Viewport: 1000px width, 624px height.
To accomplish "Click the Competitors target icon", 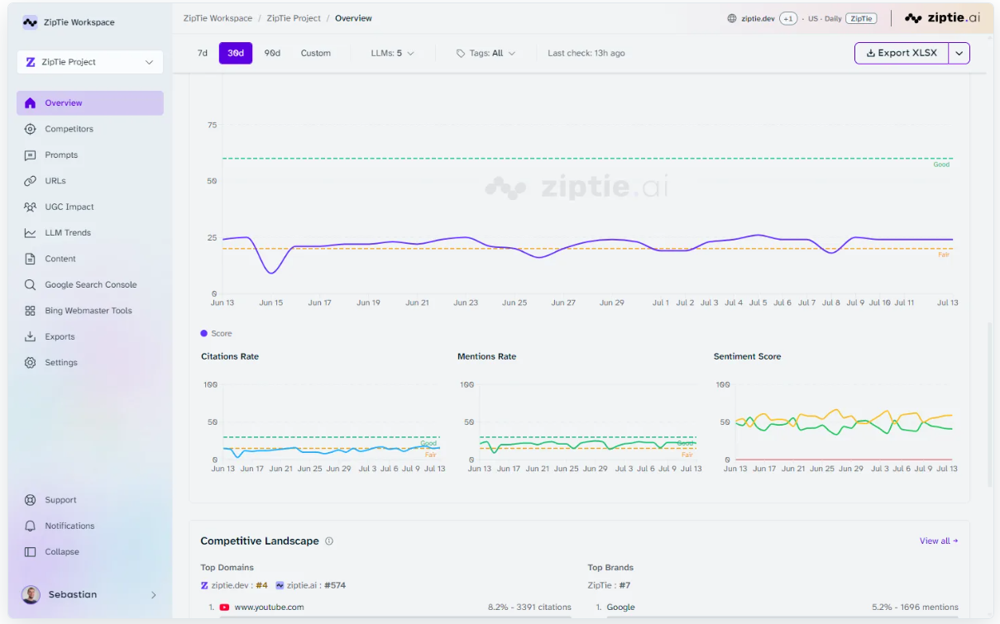I will click(x=31, y=129).
